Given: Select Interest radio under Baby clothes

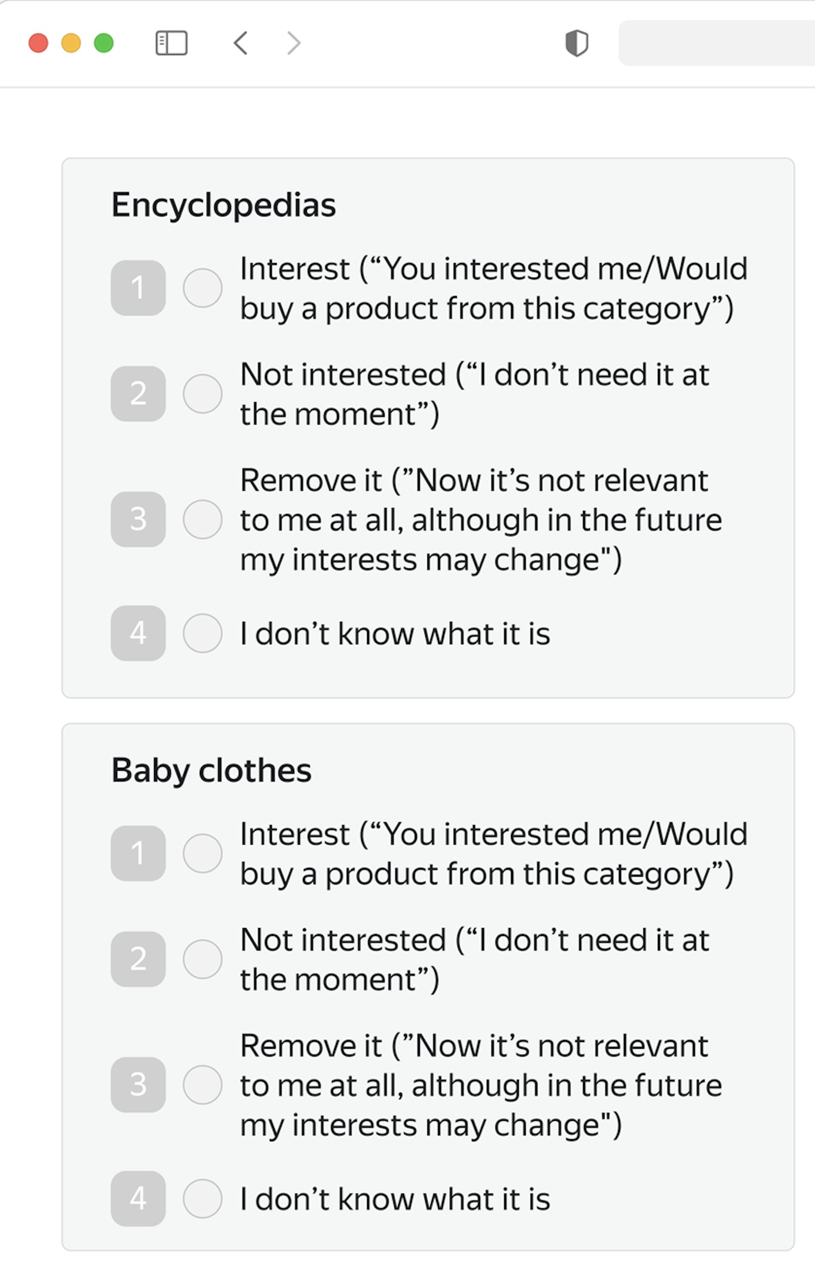Looking at the screenshot, I should [x=202, y=853].
